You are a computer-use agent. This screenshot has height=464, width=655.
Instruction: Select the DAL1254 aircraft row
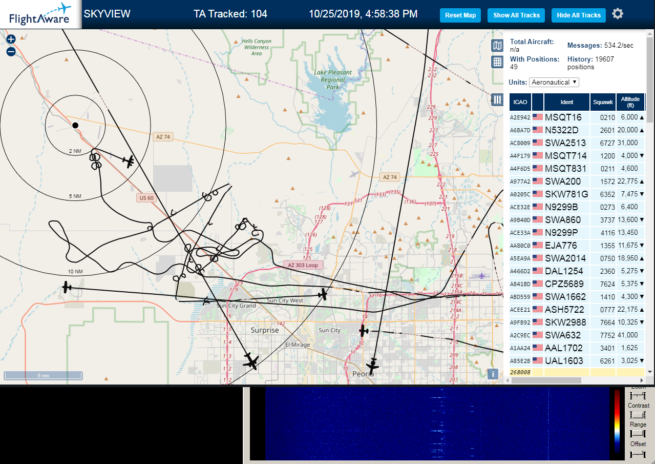tap(577, 271)
